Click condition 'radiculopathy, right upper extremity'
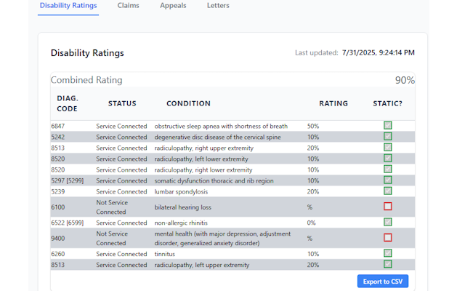465x291 pixels. pyautogui.click(x=203, y=148)
